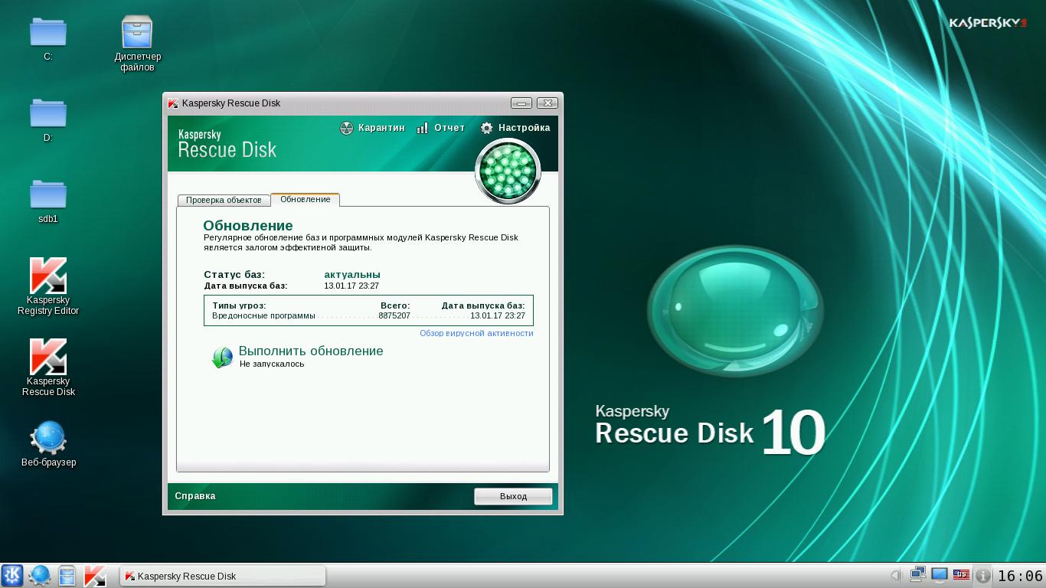This screenshot has height=588, width=1046.
Task: Open Веб-браузер desktop icon
Action: [48, 438]
